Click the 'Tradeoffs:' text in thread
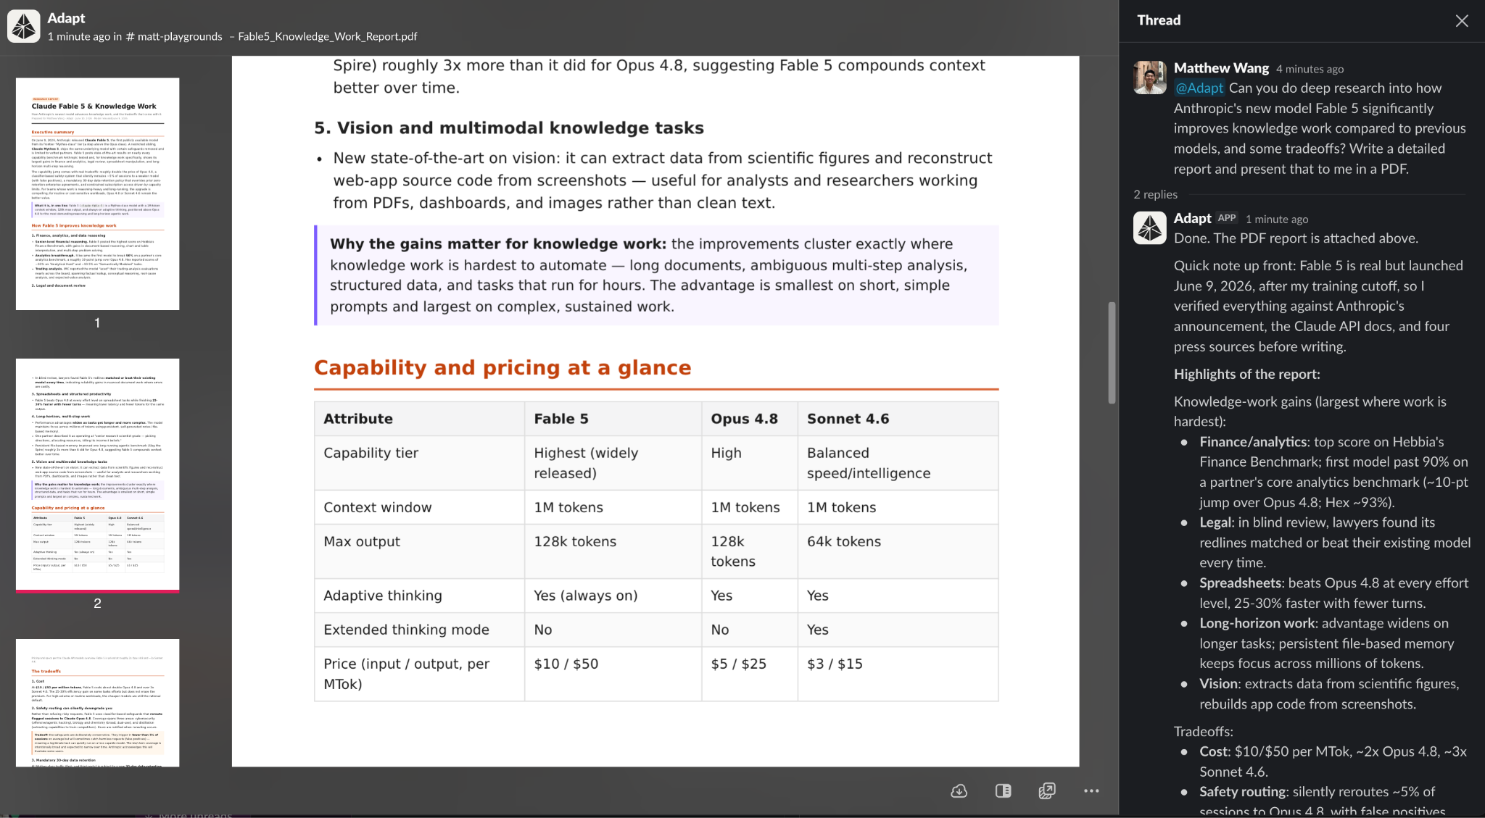Screen dimensions: 1485x818 click(1203, 731)
